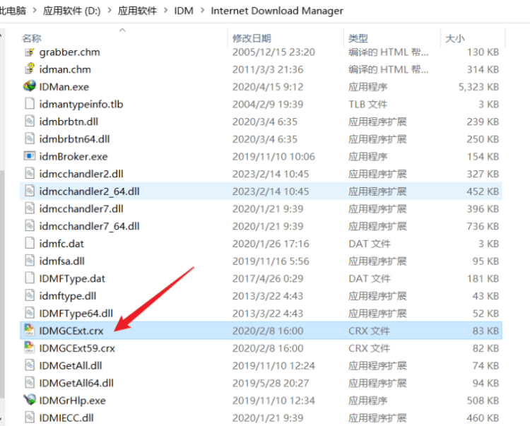Click the date 2017/4/26 0:29

pyautogui.click(x=268, y=279)
